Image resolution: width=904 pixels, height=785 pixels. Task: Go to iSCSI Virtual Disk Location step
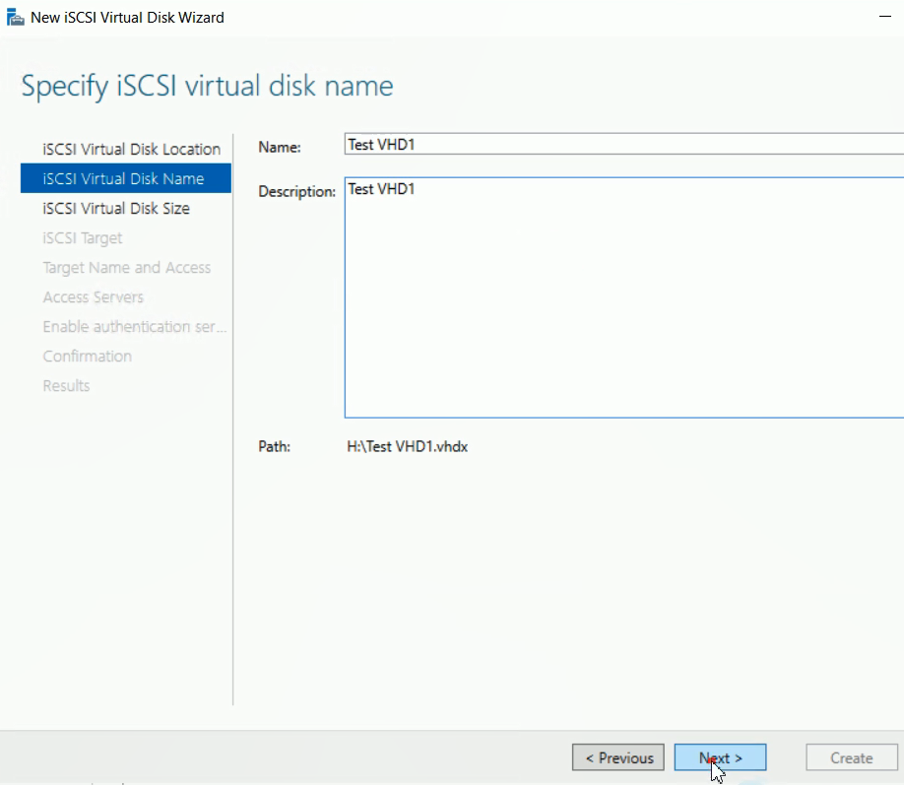click(131, 149)
